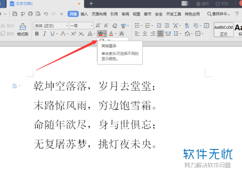The width and height of the screenshot is (242, 175).
Task: Expand the bullet list dropdown arrow
Action: point(141,26)
